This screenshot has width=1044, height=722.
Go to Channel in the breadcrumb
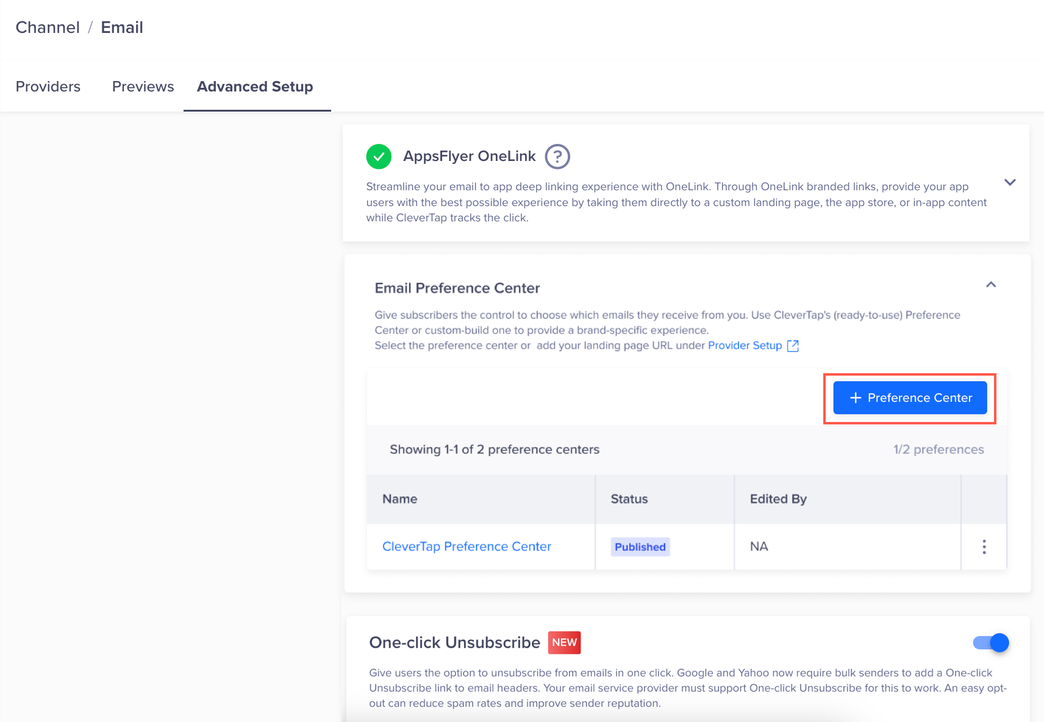point(48,27)
